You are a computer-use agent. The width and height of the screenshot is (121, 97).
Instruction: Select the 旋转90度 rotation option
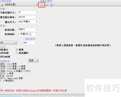[x=4, y=53]
